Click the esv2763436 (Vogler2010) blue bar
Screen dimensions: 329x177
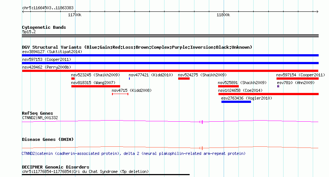coord(236,102)
